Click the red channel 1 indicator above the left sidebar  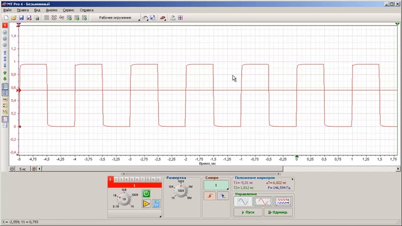[5, 25]
